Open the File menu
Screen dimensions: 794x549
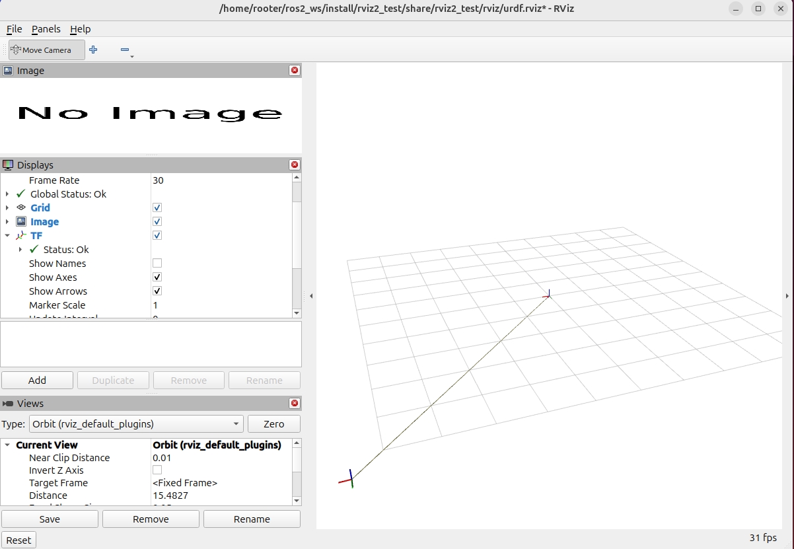tap(14, 29)
